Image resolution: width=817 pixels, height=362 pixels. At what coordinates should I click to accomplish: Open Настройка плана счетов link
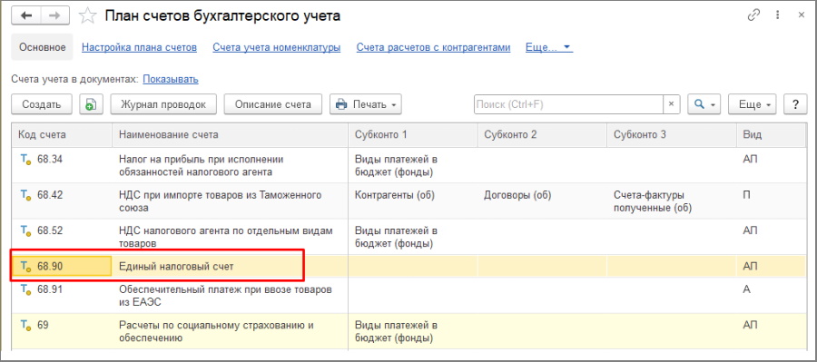tap(139, 47)
